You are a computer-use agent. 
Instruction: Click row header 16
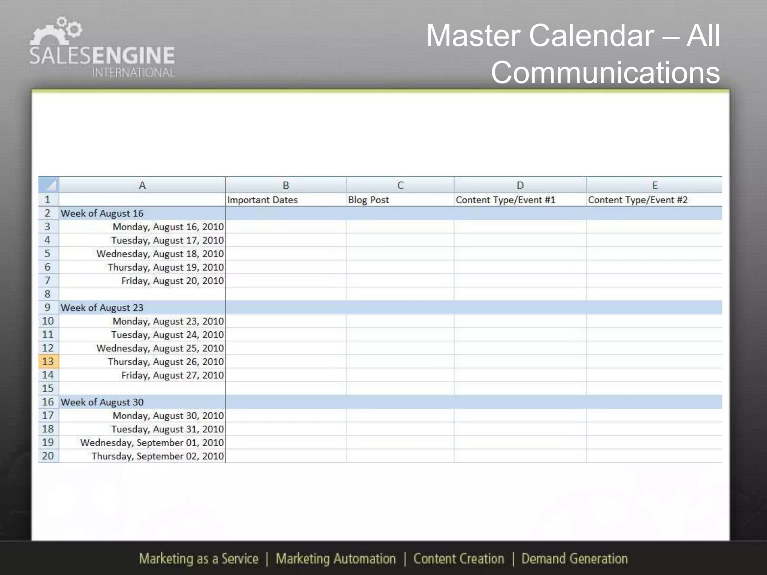pyautogui.click(x=49, y=402)
